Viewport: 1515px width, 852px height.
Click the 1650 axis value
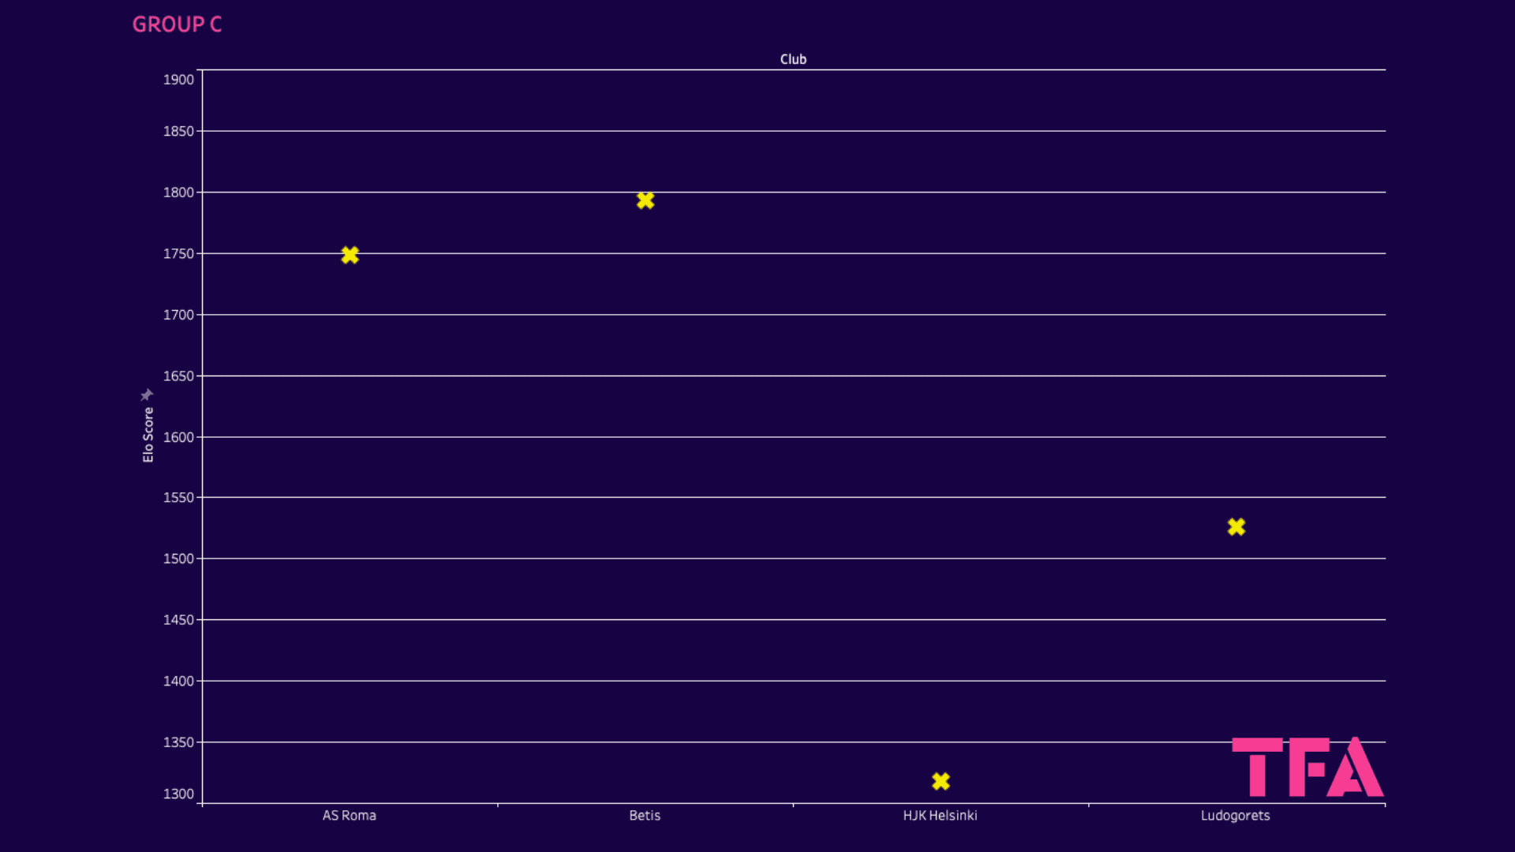point(178,376)
